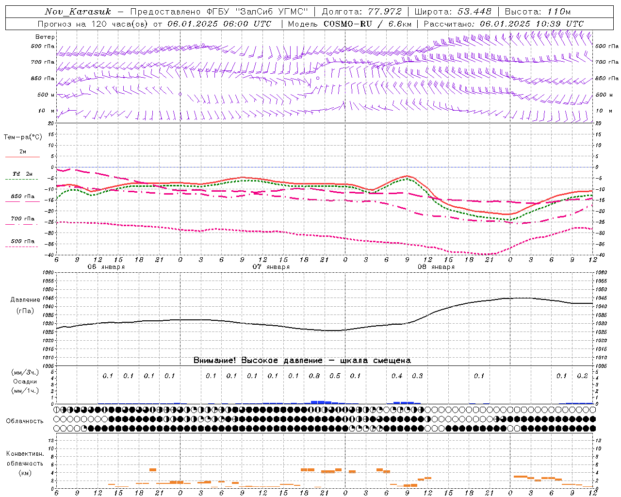Image resolution: width=621 pixels, height=497 pixels.
Task: Click the '(мм/3ч.)' precipitation unit label
Action: pyautogui.click(x=25, y=372)
